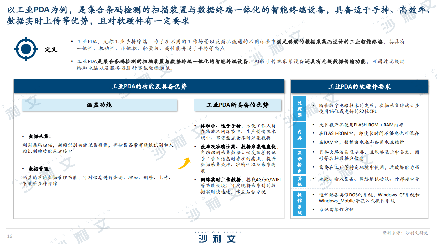Image resolution: width=437 pixels, height=244 pixels.
Task: Select the 其他 side label
Action: click(300, 181)
